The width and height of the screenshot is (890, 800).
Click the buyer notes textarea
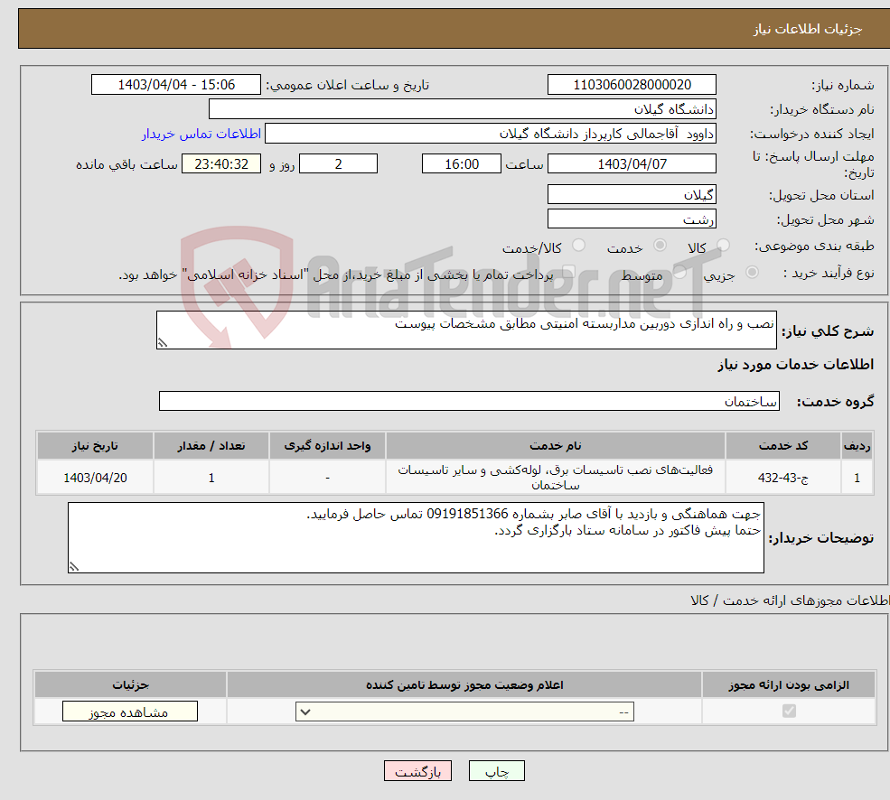click(x=416, y=537)
